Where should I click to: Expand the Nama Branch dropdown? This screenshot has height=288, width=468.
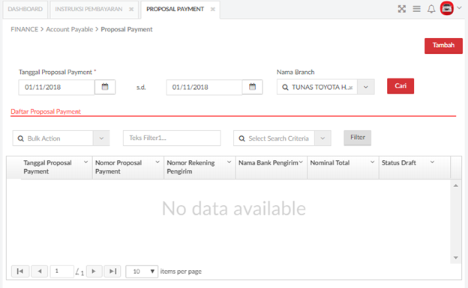click(x=366, y=88)
